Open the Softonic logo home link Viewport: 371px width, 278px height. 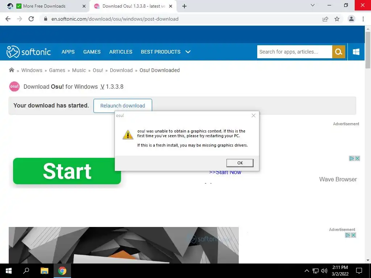coord(29,52)
